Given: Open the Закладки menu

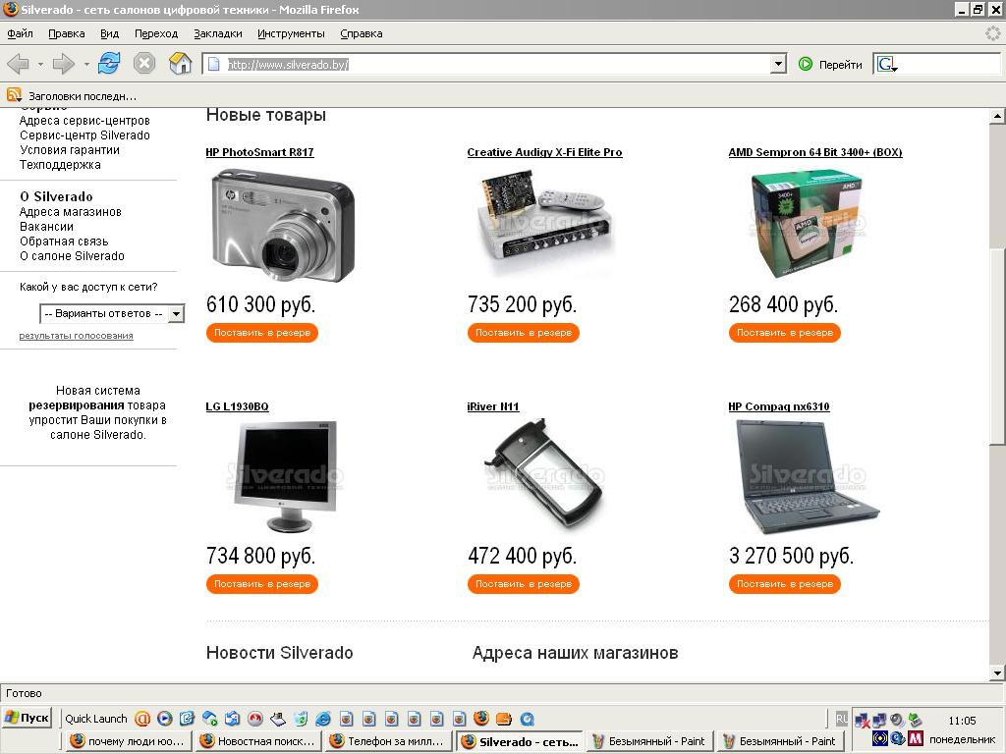Looking at the screenshot, I should (x=218, y=33).
